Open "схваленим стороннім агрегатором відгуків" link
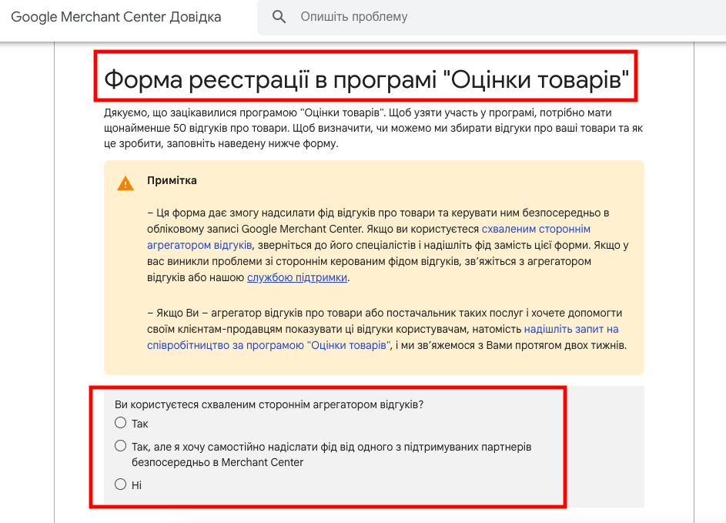The image size is (726, 523). click(369, 236)
